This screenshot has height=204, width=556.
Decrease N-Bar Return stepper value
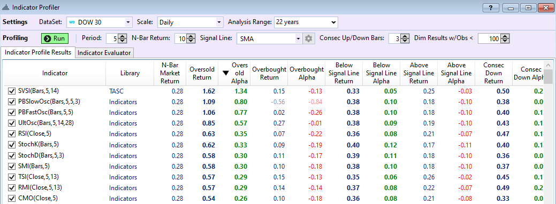[x=191, y=41]
